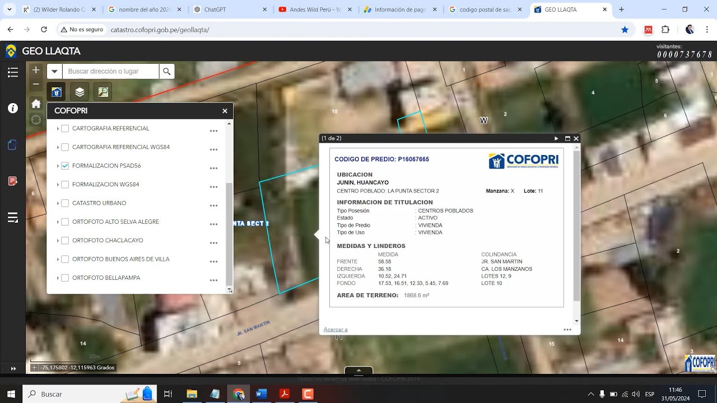Open the info icon in left sidebar
The width and height of the screenshot is (717, 403).
13,108
